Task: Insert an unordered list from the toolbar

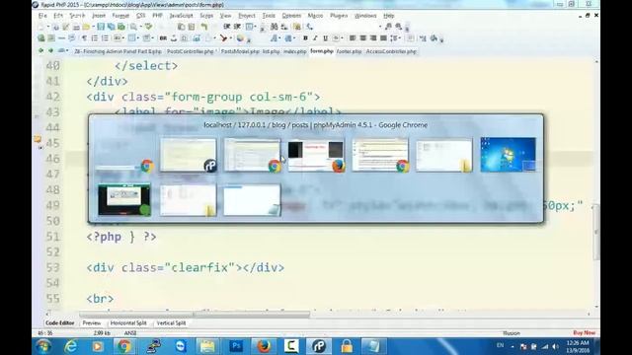Action: tap(95, 38)
